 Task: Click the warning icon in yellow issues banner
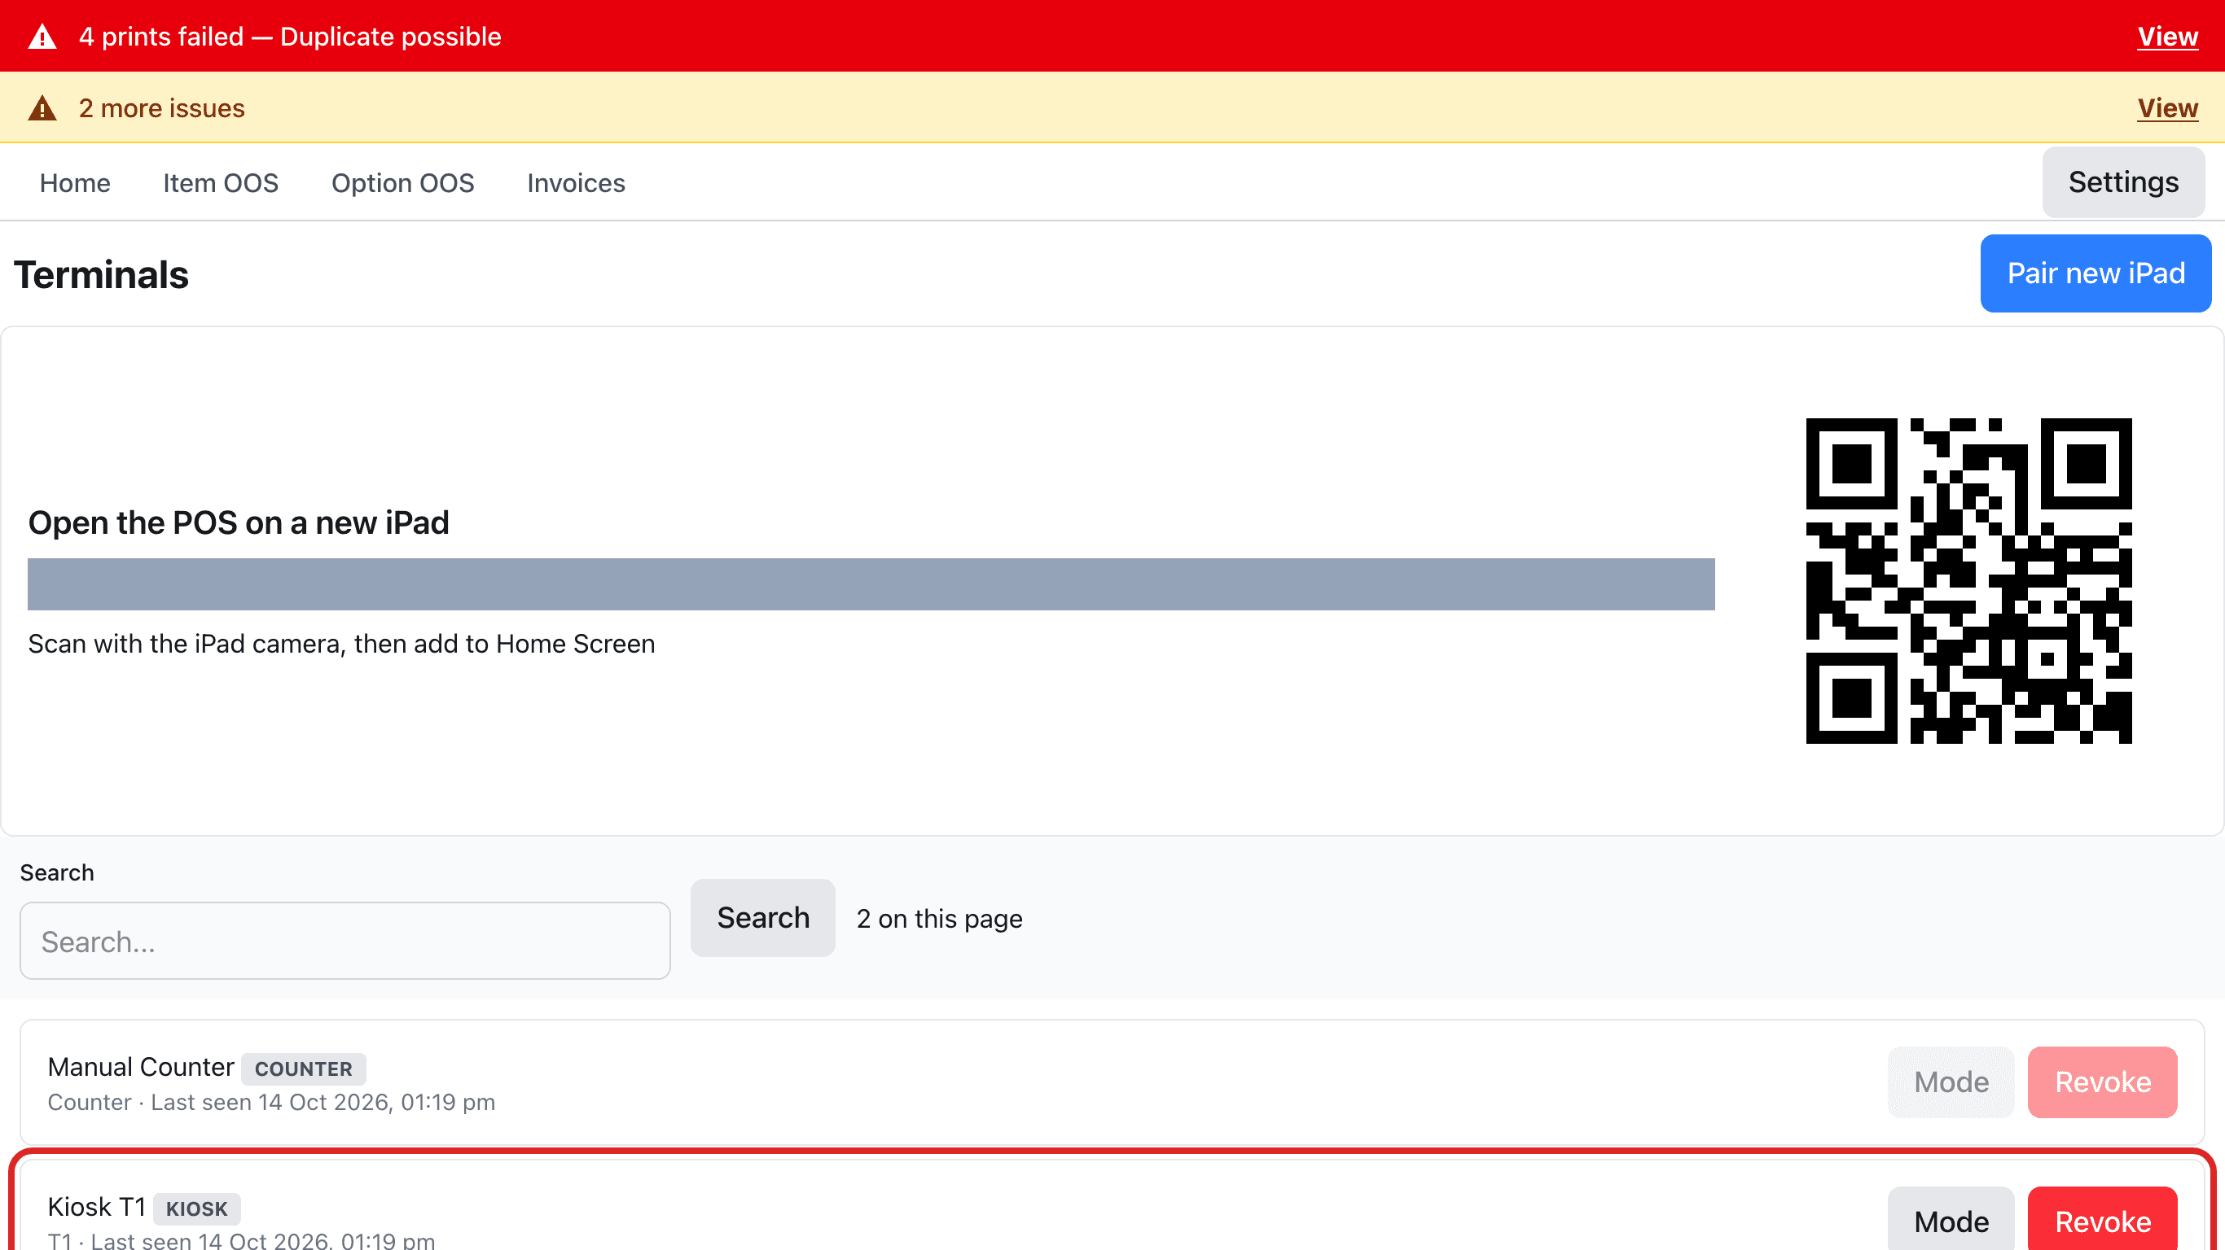(x=42, y=108)
